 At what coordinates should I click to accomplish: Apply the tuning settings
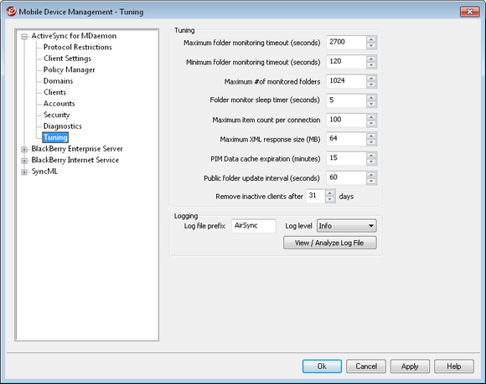pyautogui.click(x=410, y=366)
